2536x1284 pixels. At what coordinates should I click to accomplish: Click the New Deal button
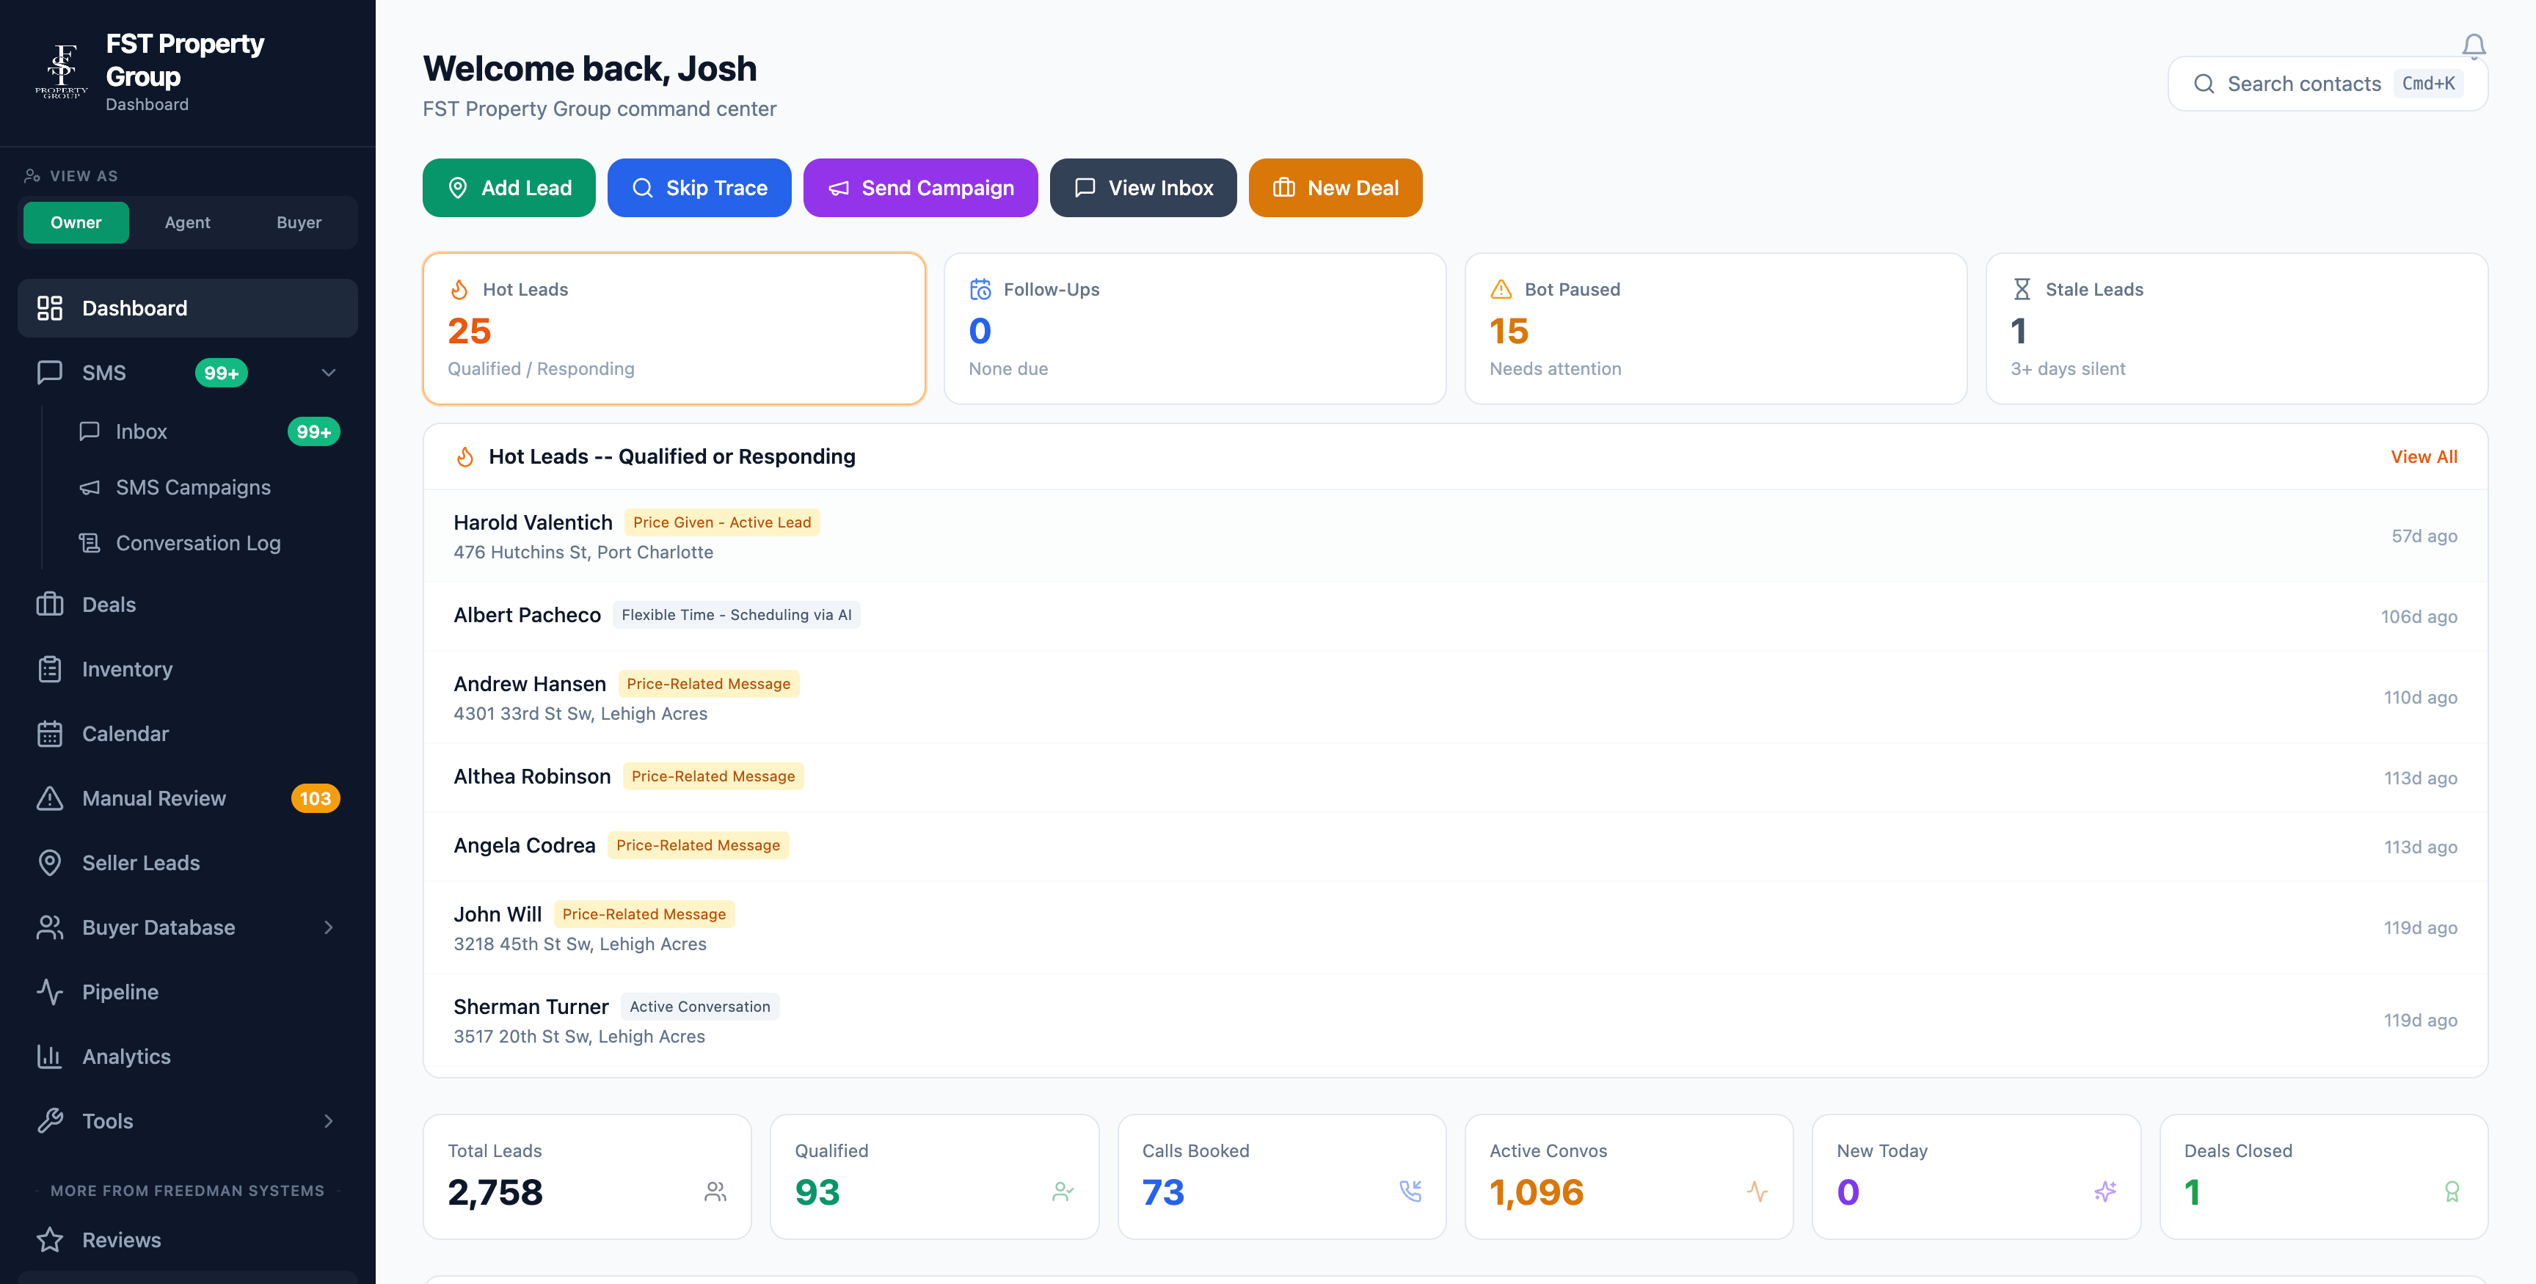pyautogui.click(x=1335, y=188)
